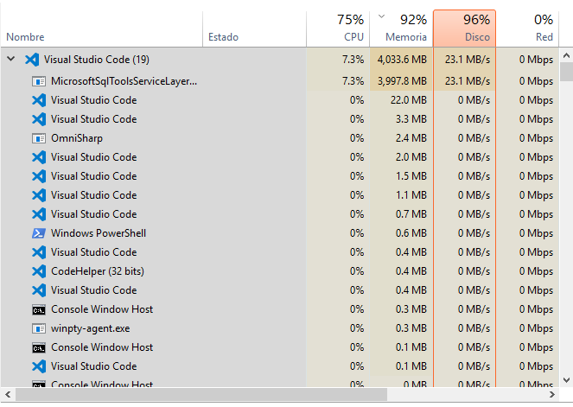This screenshot has height=407, width=573.
Task: Select the "Windows PowerShell" process name
Action: 99,233
